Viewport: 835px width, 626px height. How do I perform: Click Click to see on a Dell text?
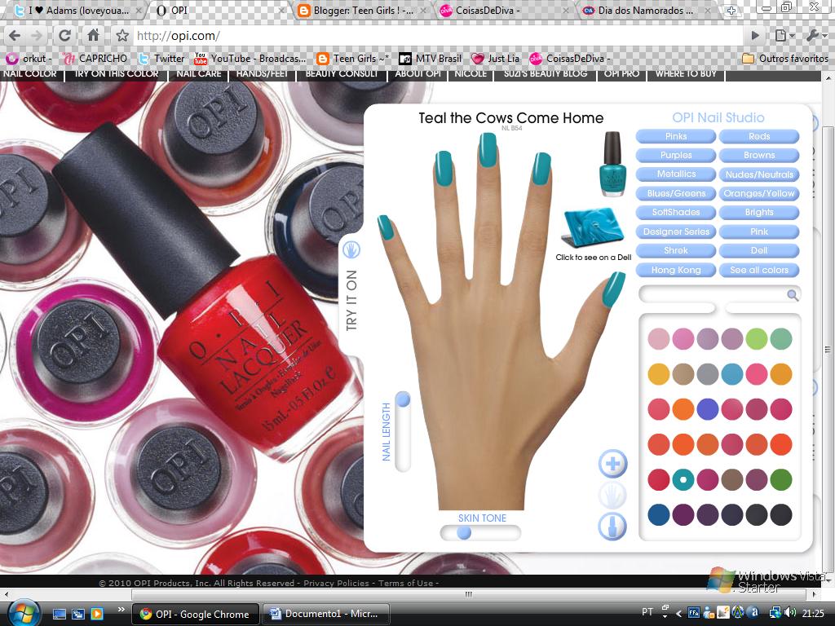point(594,257)
